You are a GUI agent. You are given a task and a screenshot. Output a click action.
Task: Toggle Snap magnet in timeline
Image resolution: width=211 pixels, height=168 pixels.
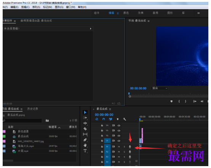tap(104, 119)
